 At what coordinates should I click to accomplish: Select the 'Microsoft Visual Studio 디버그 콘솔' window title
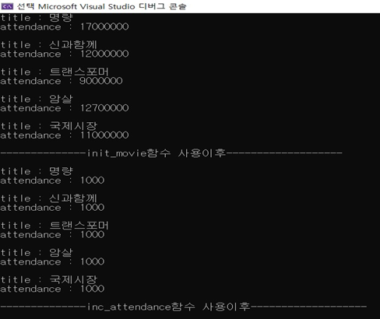(112, 6)
